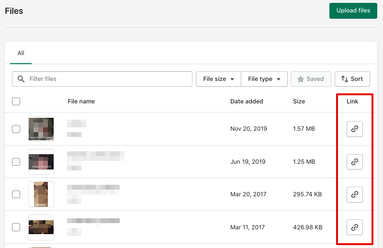This screenshot has height=248, width=383.
Task: Click the Files page heading
Action: pos(14,11)
